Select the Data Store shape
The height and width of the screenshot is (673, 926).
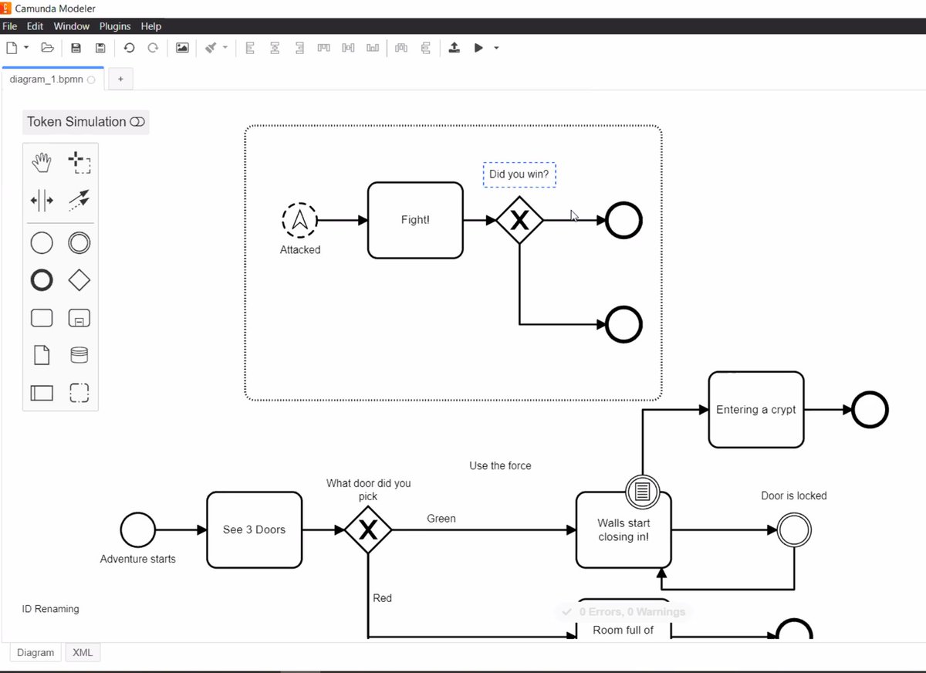[79, 353]
